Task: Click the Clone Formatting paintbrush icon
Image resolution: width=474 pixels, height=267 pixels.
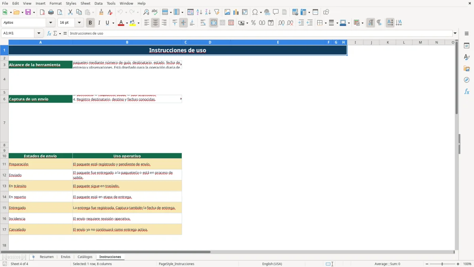Action: click(x=102, y=12)
